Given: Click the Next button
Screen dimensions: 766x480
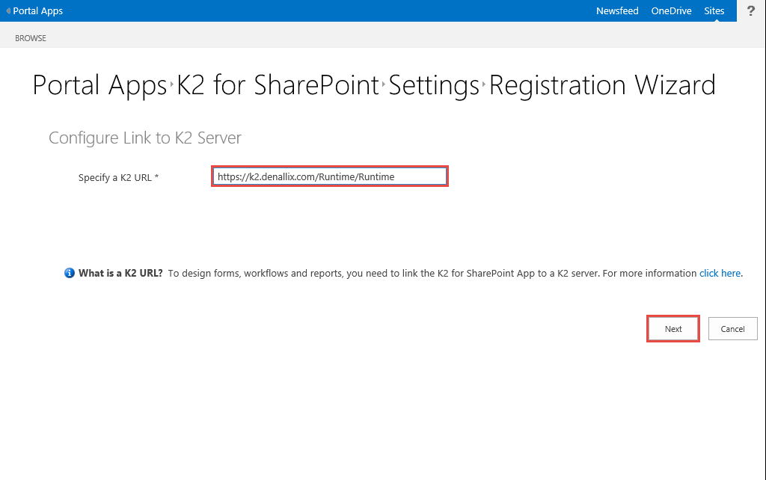Looking at the screenshot, I should click(672, 329).
